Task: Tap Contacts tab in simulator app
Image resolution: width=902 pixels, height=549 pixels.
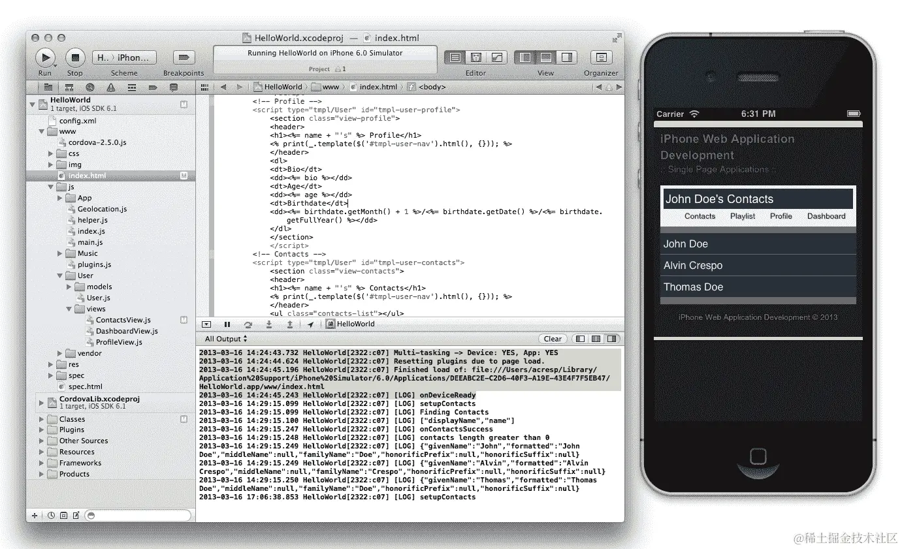Action: click(700, 216)
